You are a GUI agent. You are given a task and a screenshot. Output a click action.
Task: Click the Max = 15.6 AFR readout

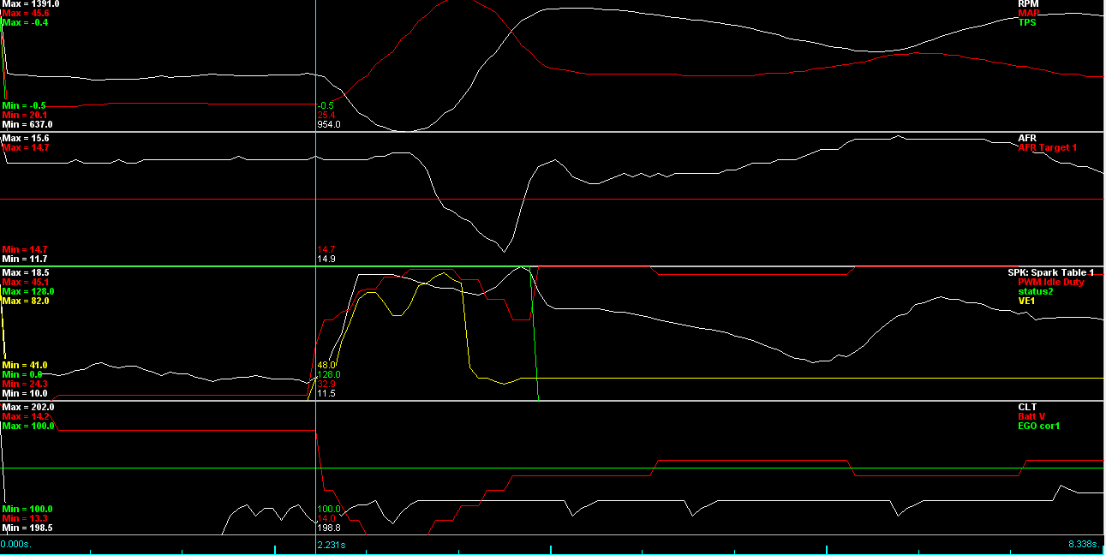(27, 137)
